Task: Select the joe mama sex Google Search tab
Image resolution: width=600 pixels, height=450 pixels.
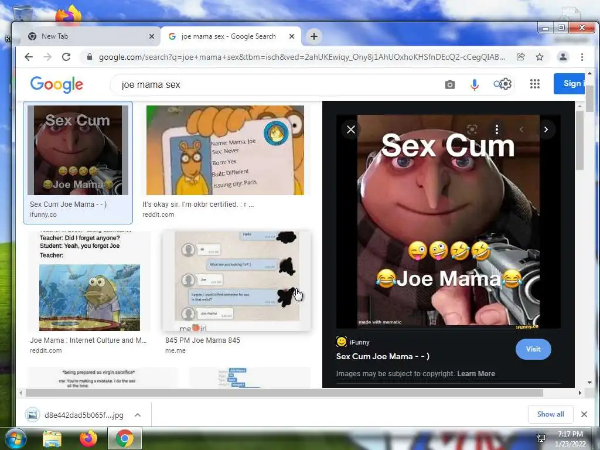Action: (230, 36)
